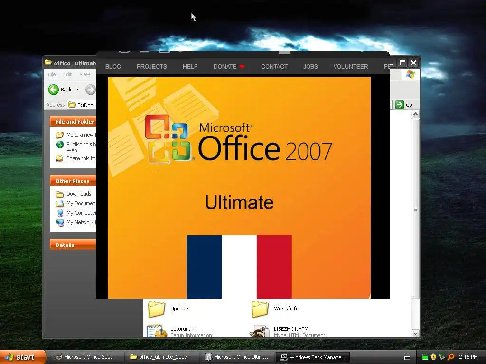Click the folder icon in Explorer title bar
The image size is (486, 364).
tap(48, 63)
